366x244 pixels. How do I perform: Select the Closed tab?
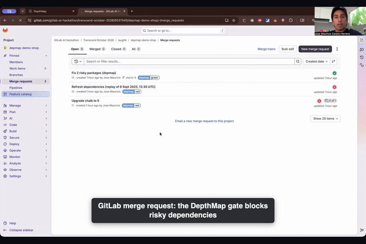[x=119, y=49]
